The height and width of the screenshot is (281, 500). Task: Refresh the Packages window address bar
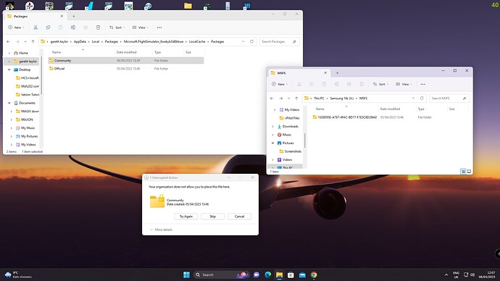point(251,41)
